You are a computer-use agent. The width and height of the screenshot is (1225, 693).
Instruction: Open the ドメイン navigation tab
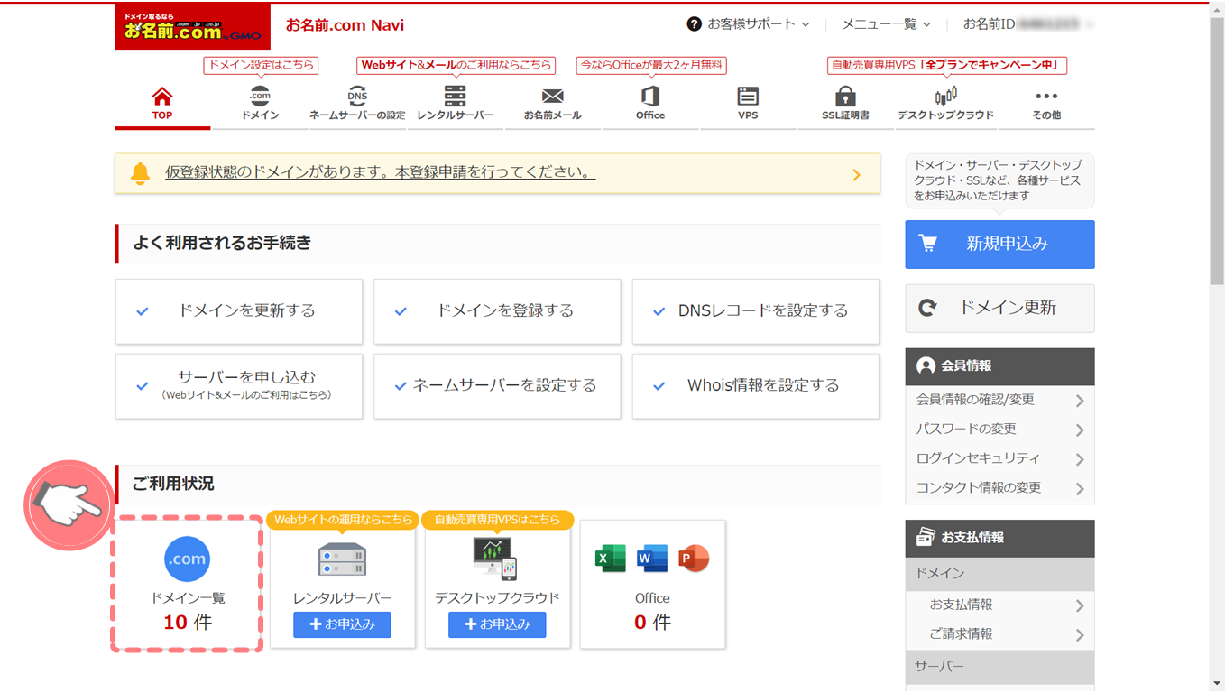tap(260, 104)
